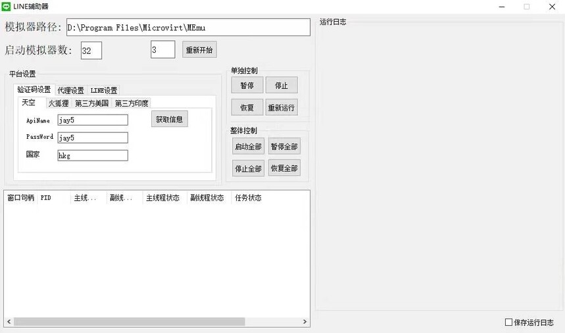
Task: Click the 主线... column header
Action: 89,197
